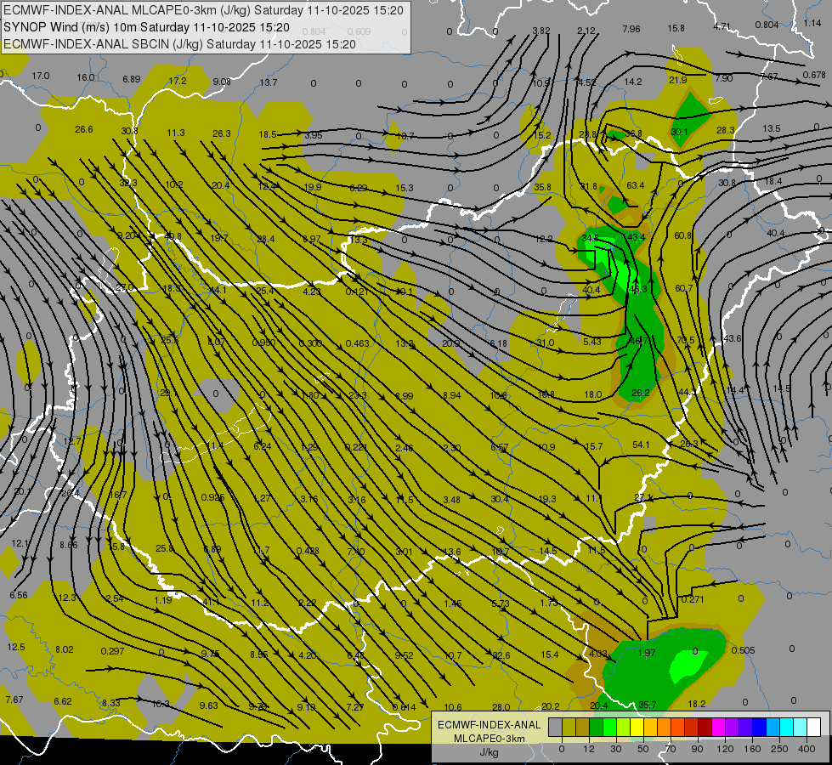The width and height of the screenshot is (832, 765).
Task: Click the 'J/kg' unit label in legend
Action: tap(490, 752)
